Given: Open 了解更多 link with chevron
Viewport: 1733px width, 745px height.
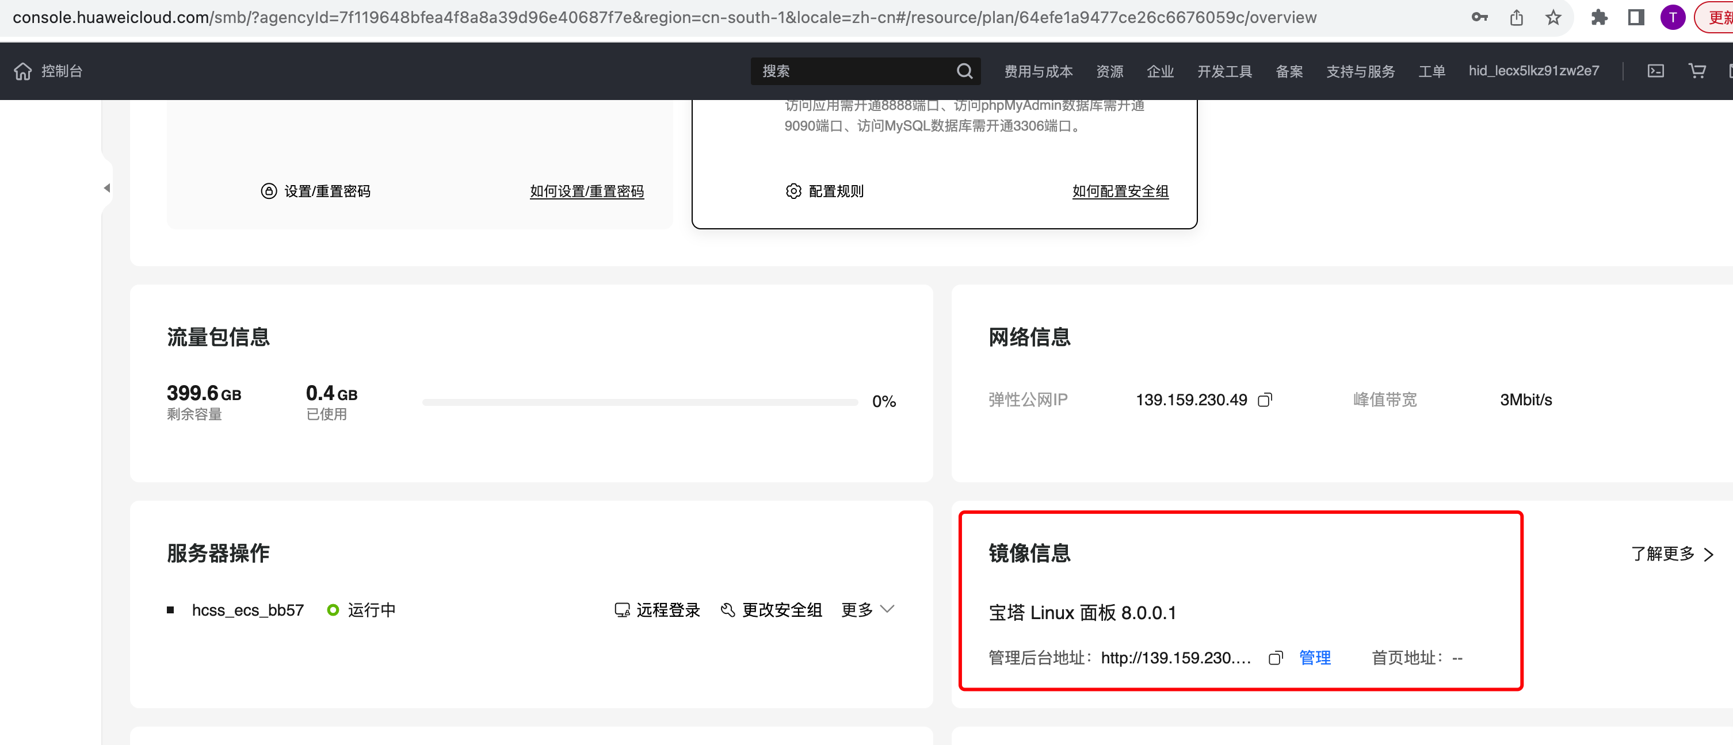Looking at the screenshot, I should pos(1673,554).
